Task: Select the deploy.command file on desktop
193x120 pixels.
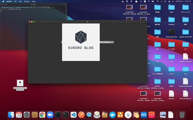Action: 185,58
